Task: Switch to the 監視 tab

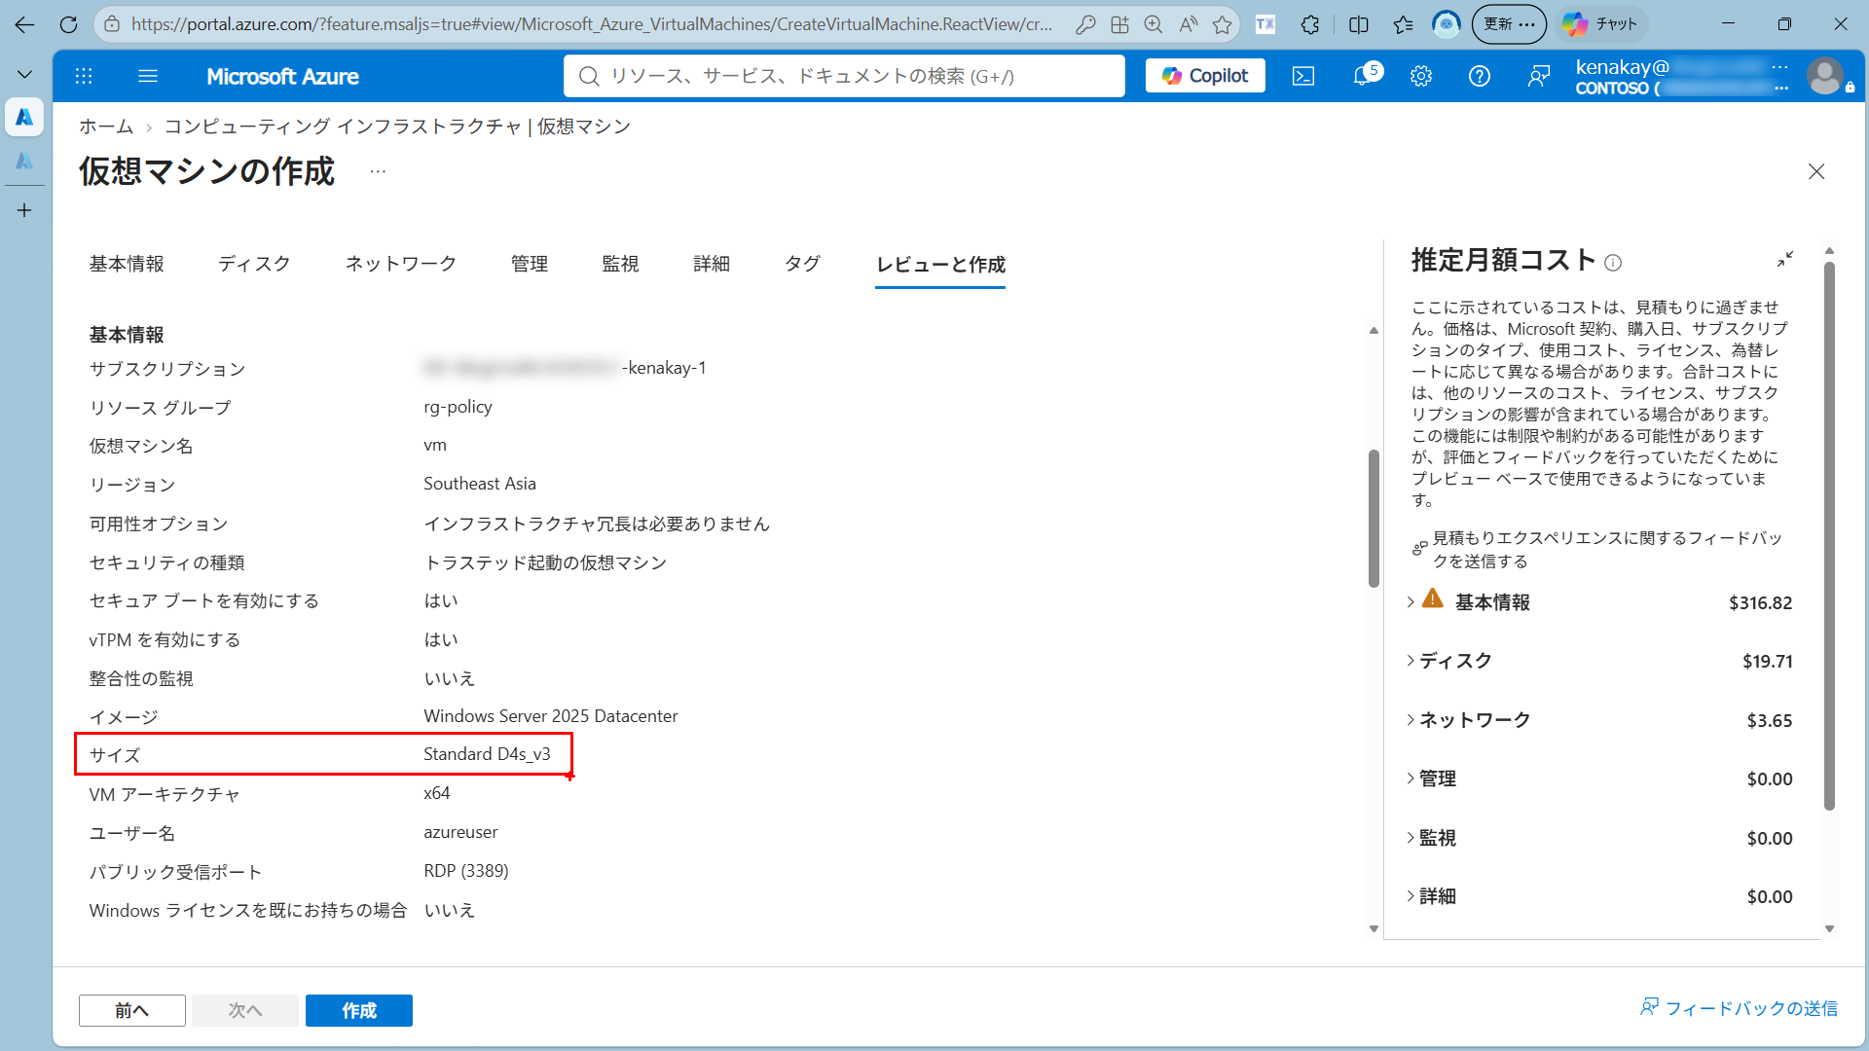Action: 621,264
